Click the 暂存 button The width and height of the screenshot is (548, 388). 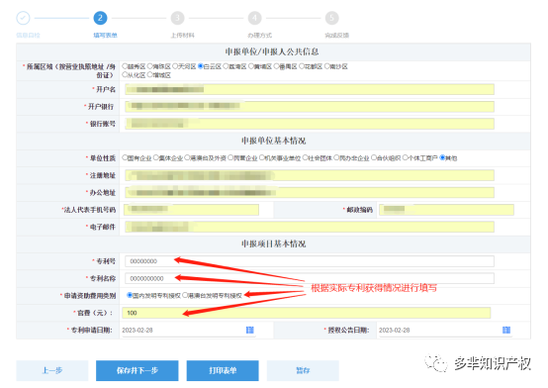(303, 370)
